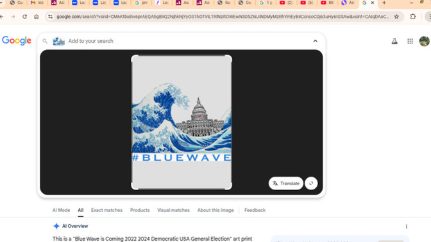Open the Products tab
This screenshot has width=431, height=242.
(140, 210)
